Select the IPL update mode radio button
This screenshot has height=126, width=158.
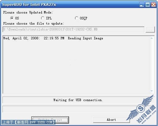(43, 18)
